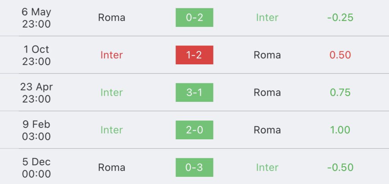
Task: Click the 6 May 23:00 match date
Action: tap(36, 18)
